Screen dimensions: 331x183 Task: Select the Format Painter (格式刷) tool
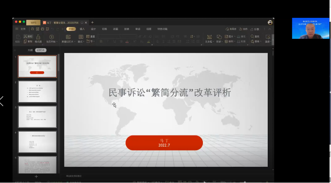(38, 38)
